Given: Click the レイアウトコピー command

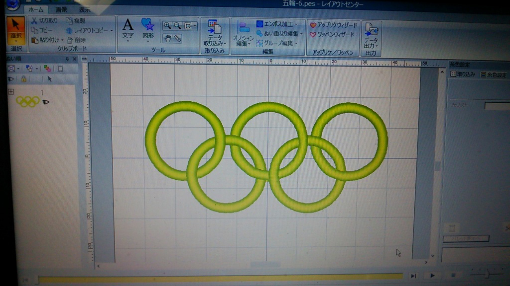Looking at the screenshot, I should 87,30.
